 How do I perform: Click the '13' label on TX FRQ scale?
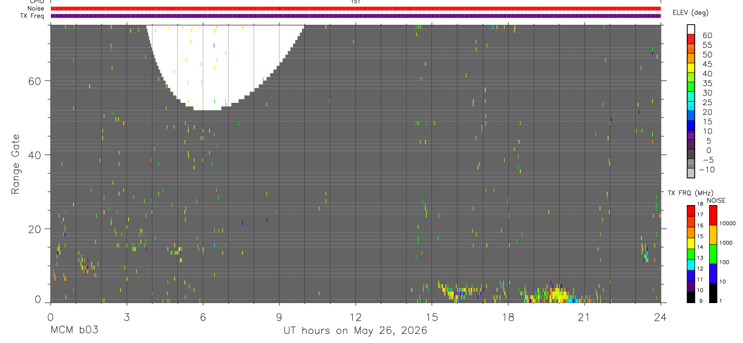click(701, 258)
